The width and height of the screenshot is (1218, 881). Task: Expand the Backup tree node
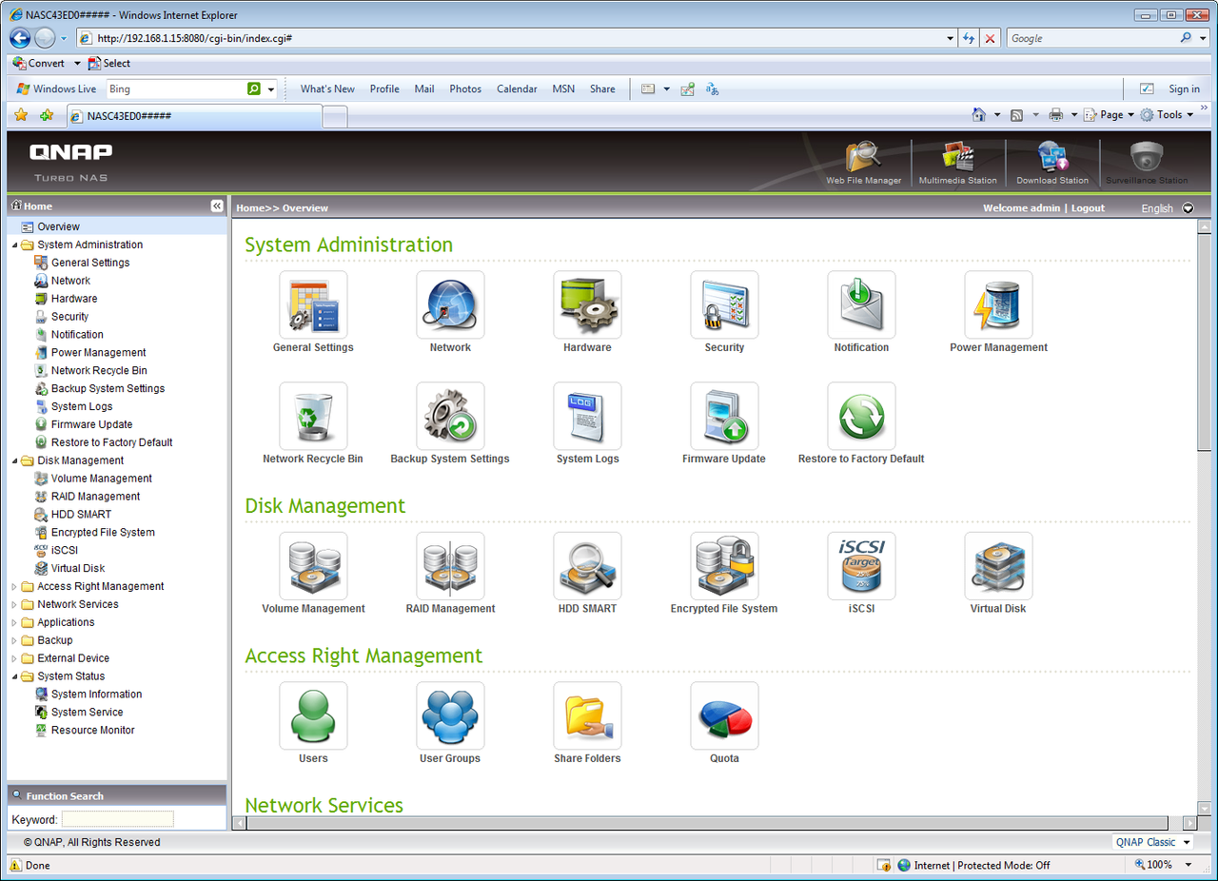[x=14, y=641]
